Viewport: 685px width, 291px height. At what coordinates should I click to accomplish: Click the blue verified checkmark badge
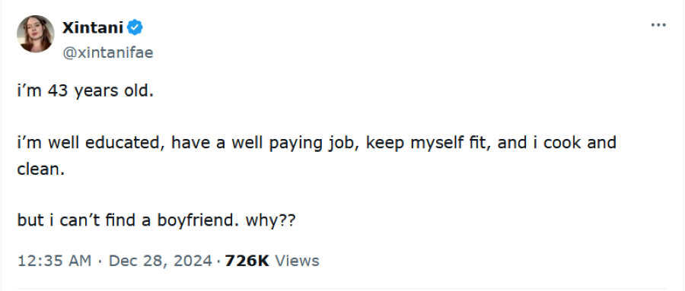(x=135, y=27)
